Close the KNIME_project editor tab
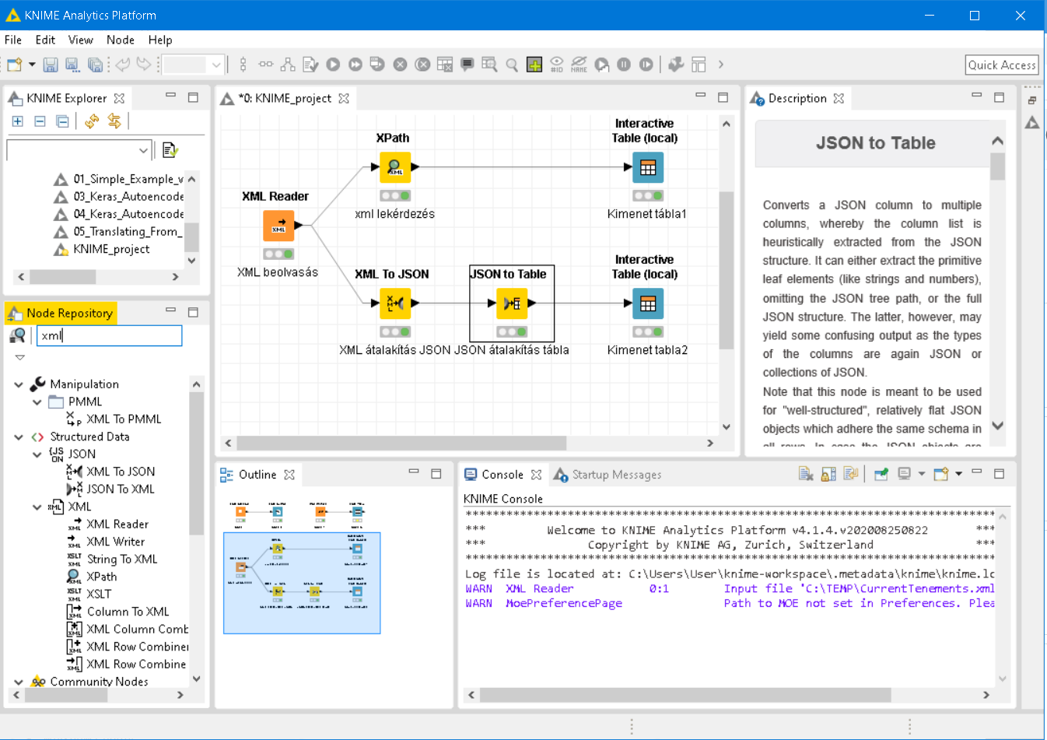Screen dimensions: 1047x740 344,98
